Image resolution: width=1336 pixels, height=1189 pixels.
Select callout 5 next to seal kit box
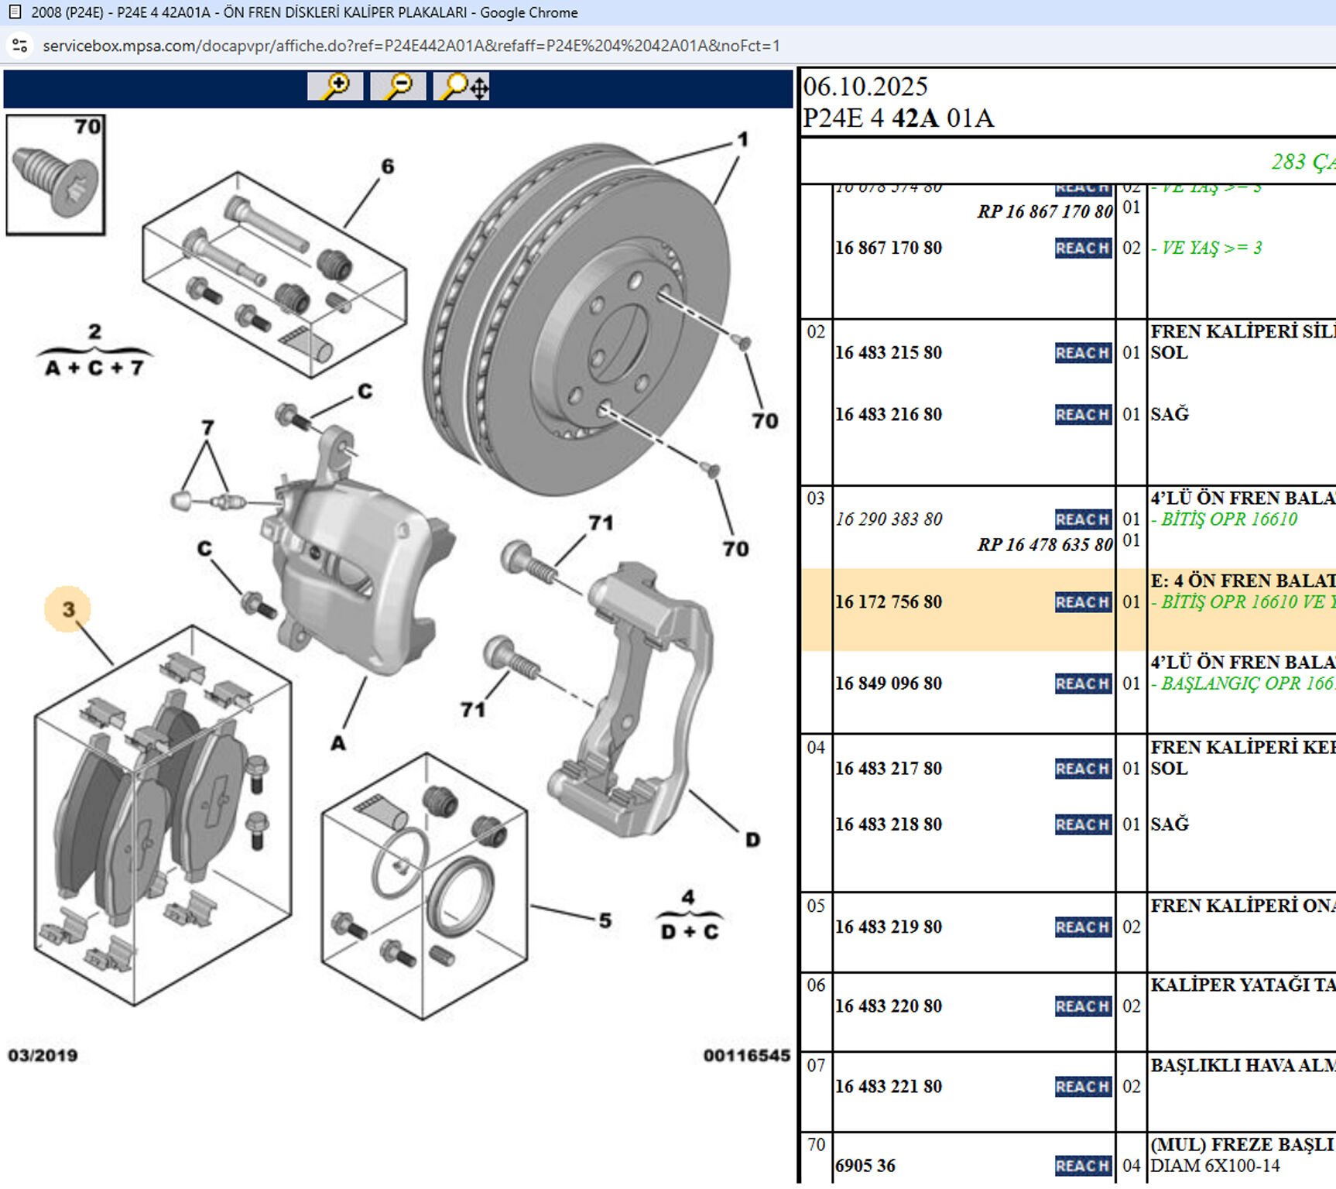point(605,920)
